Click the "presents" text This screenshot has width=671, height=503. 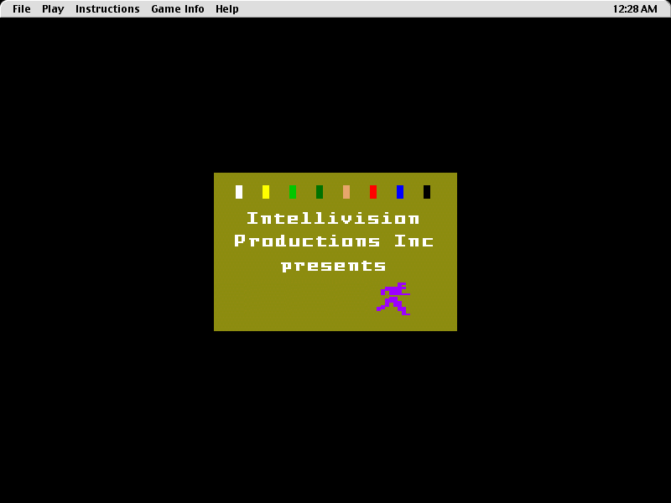click(x=333, y=266)
